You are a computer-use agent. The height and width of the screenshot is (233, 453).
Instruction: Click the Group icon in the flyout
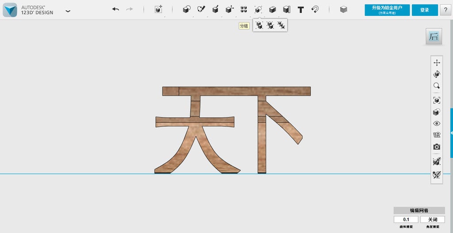pyautogui.click(x=259, y=26)
